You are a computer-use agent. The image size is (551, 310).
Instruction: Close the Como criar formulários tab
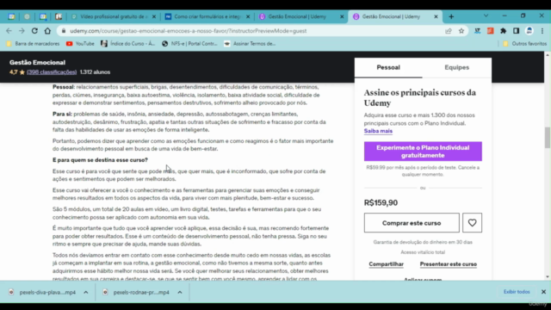pos(248,16)
